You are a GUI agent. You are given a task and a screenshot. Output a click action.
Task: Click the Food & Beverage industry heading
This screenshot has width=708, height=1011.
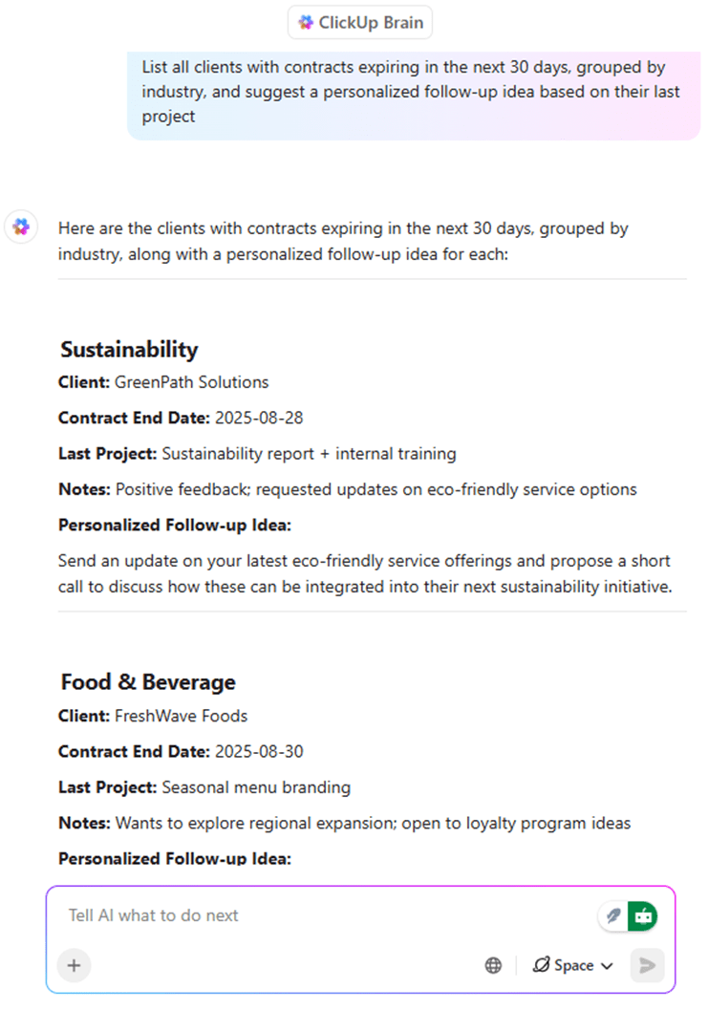148,682
